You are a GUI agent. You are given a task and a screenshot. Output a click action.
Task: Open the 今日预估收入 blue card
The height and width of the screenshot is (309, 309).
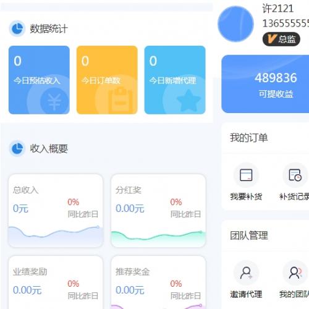click(x=39, y=80)
